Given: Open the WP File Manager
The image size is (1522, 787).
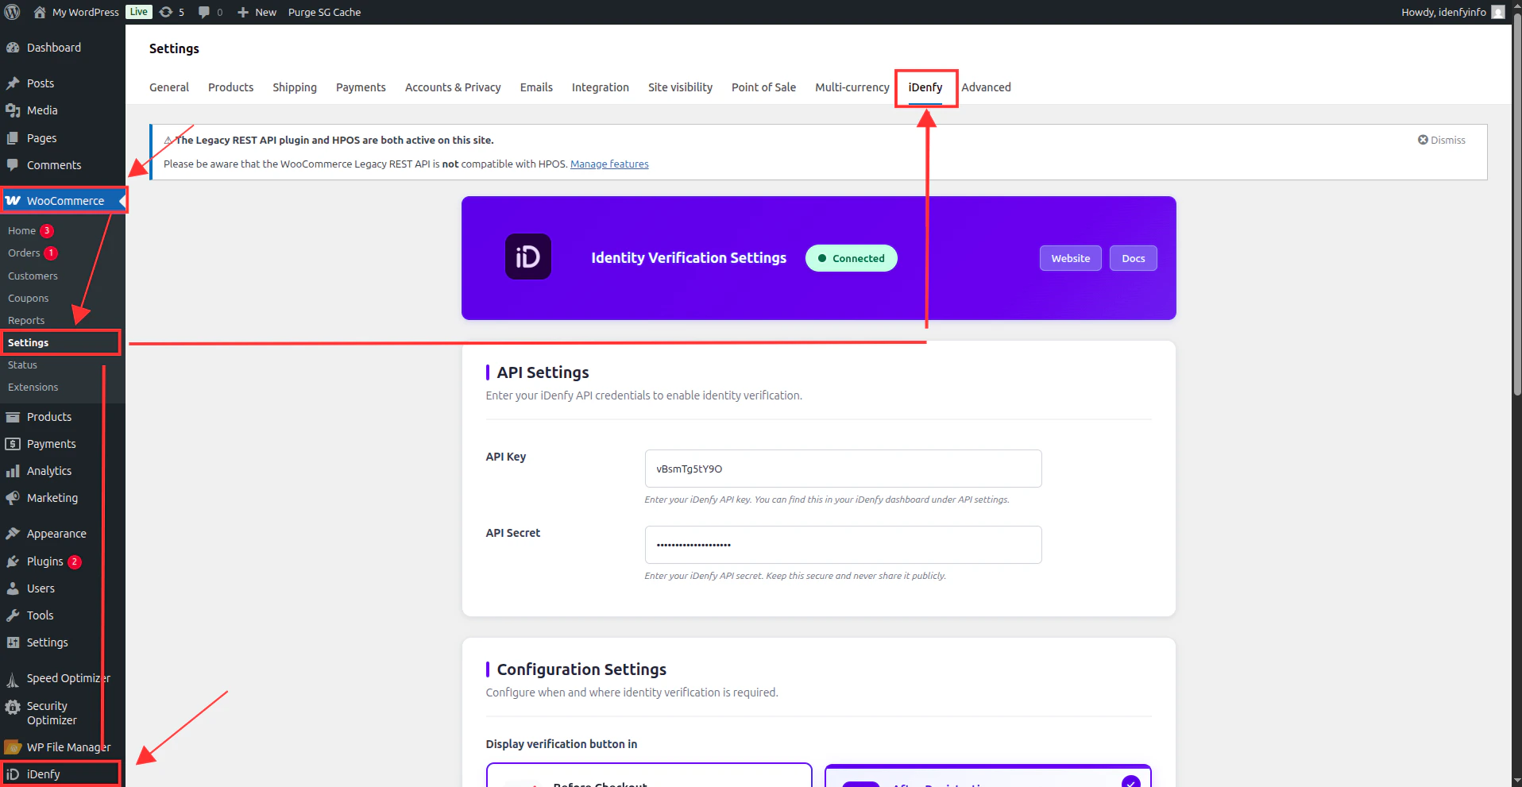Looking at the screenshot, I should (68, 746).
